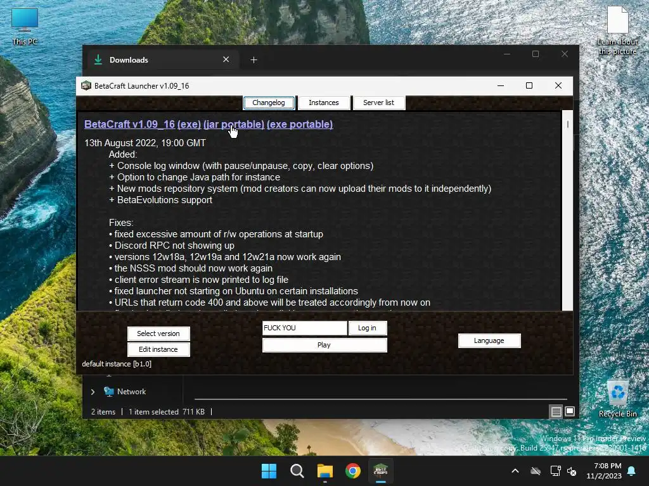Switch to the Instances tab
Viewport: 649px width, 486px height.
(324, 103)
